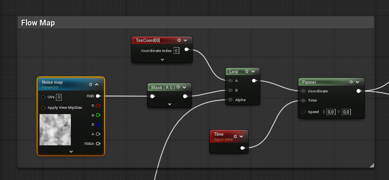The height and width of the screenshot is (180, 389).
Task: Click the TexCoord[0] output pin
Action: [x=187, y=50]
